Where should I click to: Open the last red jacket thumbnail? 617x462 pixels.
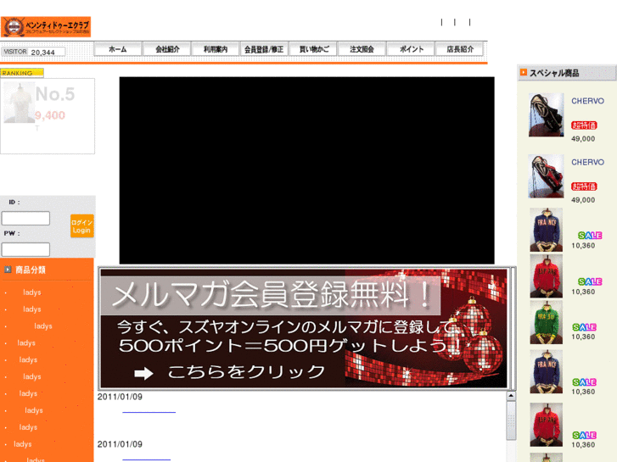(x=547, y=425)
